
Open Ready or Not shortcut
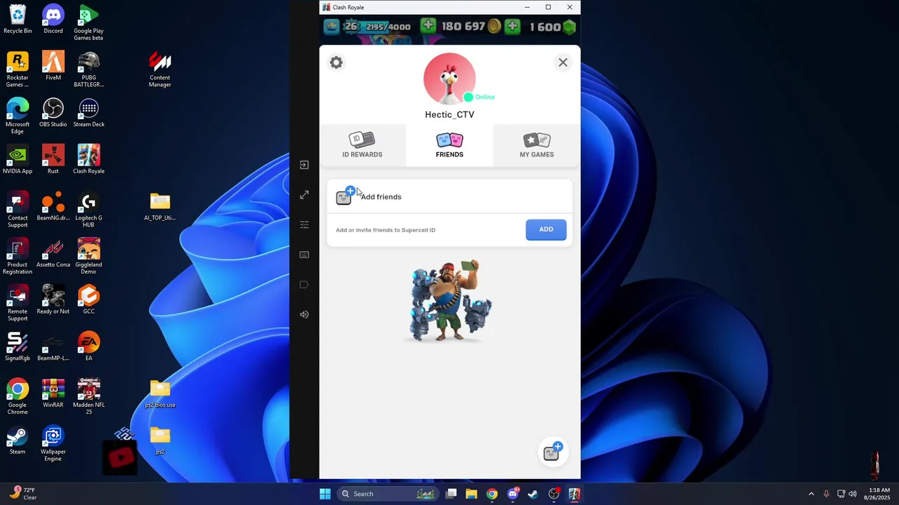53,299
